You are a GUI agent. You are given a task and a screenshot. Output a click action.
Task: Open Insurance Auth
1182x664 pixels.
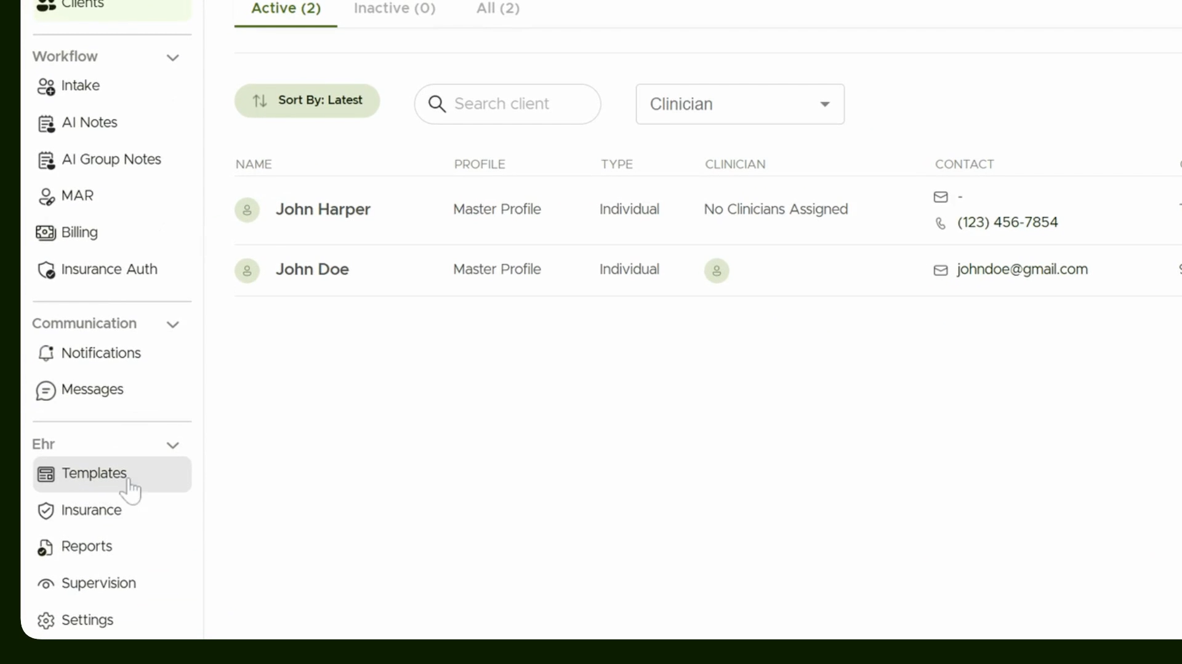point(111,270)
